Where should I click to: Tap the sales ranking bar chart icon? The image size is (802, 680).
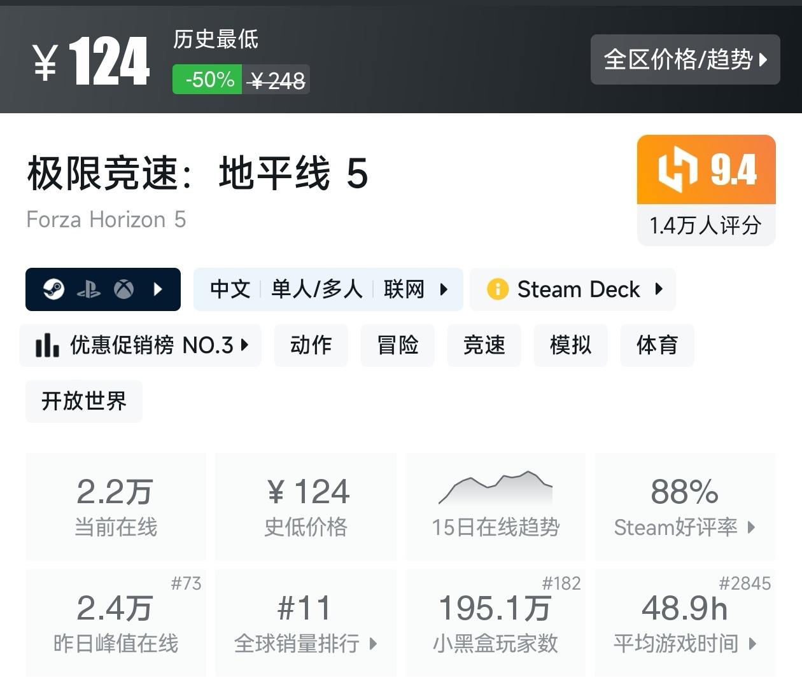[47, 345]
